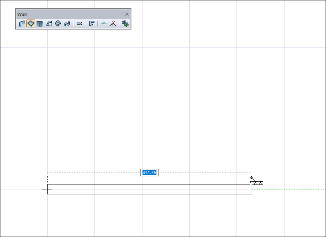
Task: Click the wall offset alignment icon
Action: click(79, 23)
